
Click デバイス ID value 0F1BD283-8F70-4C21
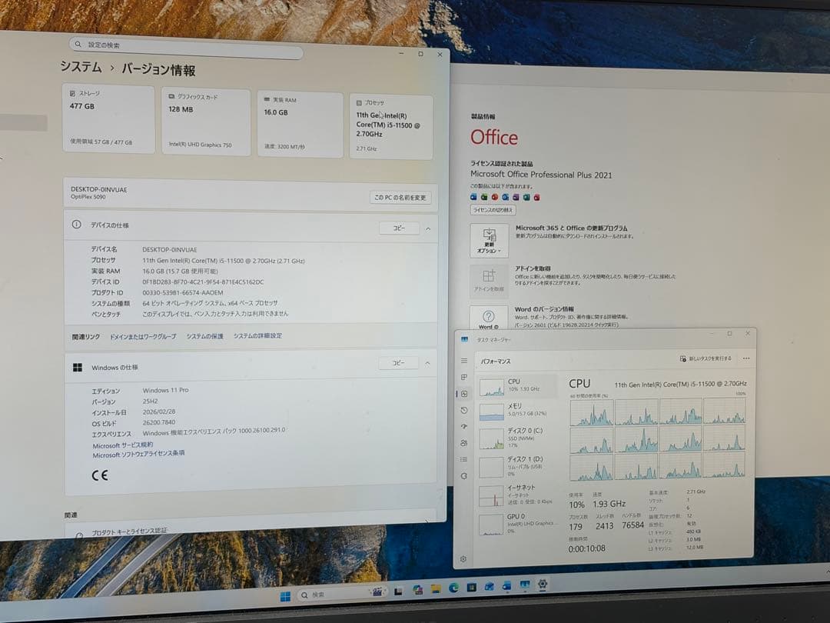click(203, 282)
